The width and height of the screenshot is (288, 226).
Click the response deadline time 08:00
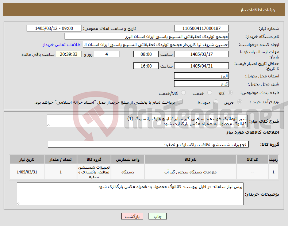(146, 54)
